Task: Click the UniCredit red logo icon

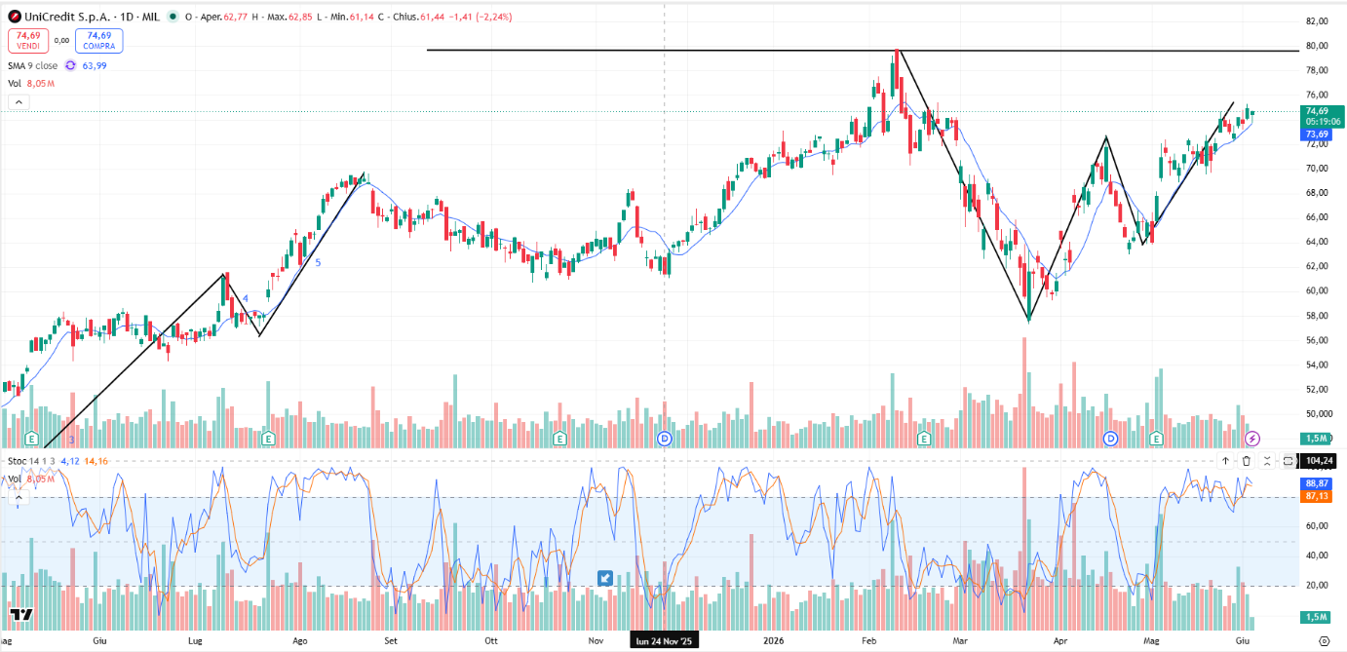Action: click(16, 17)
